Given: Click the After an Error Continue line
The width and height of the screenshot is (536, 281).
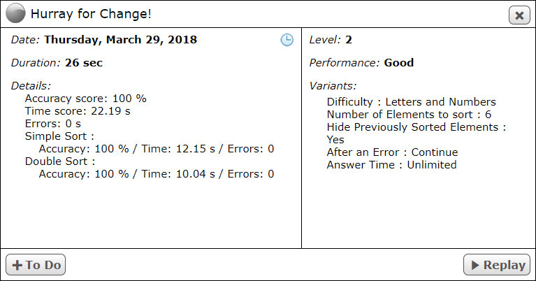Looking at the screenshot, I should click(x=393, y=152).
